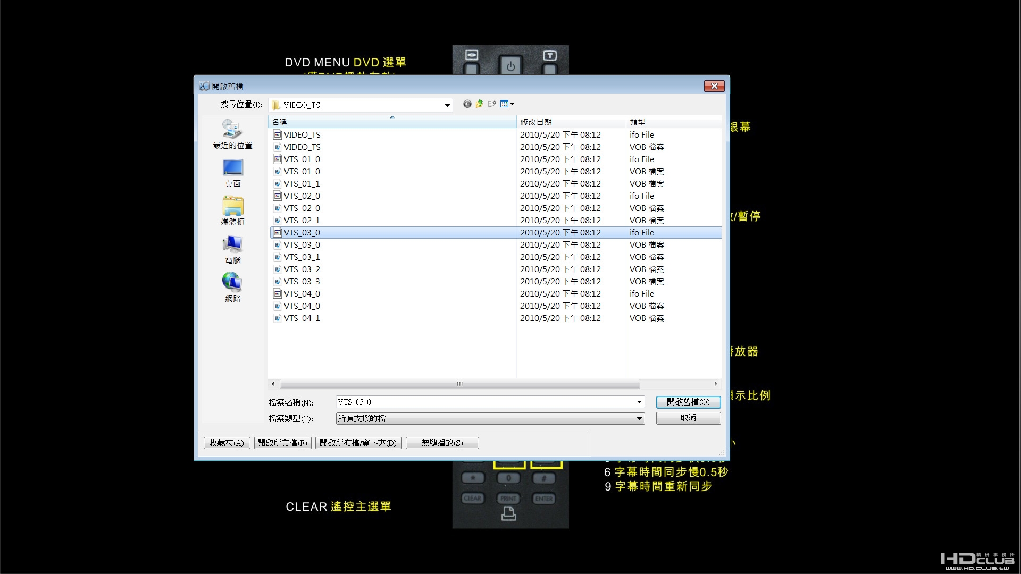1021x574 pixels.
Task: Expand the VIDEO_TS location dropdown
Action: coord(446,105)
